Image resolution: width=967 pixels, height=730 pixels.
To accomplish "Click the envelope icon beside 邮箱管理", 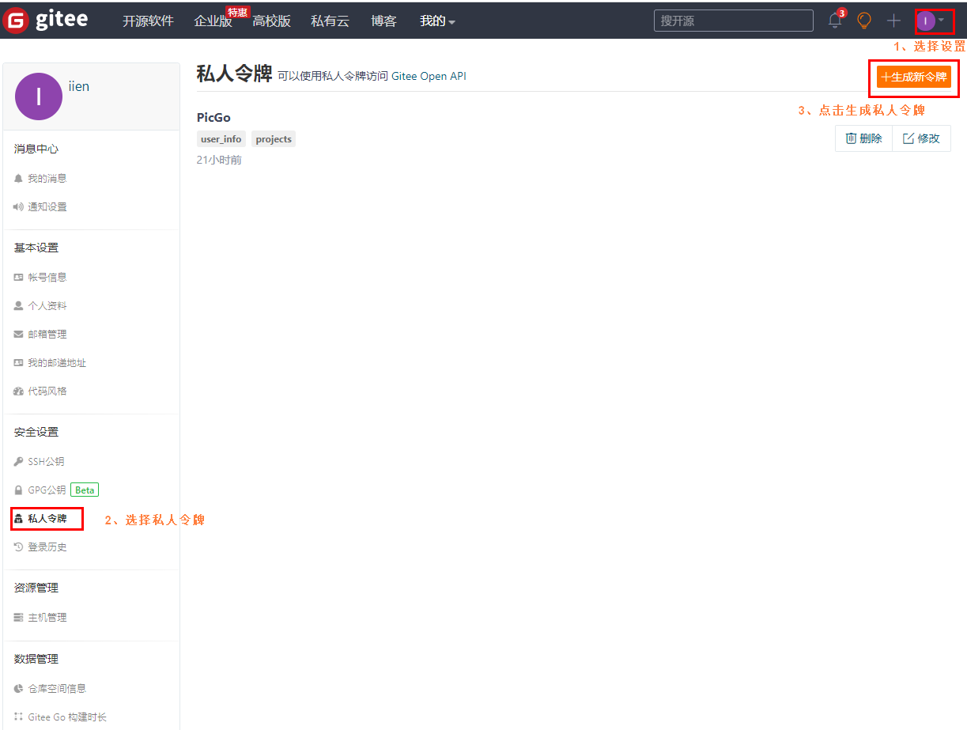I will tap(18, 335).
